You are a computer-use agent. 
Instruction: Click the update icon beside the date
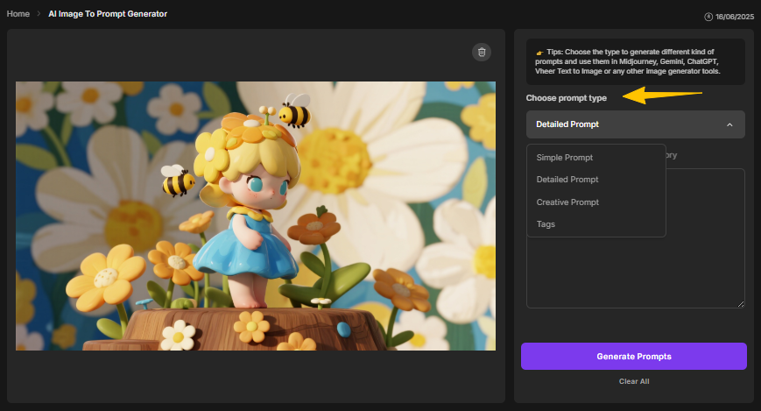708,17
